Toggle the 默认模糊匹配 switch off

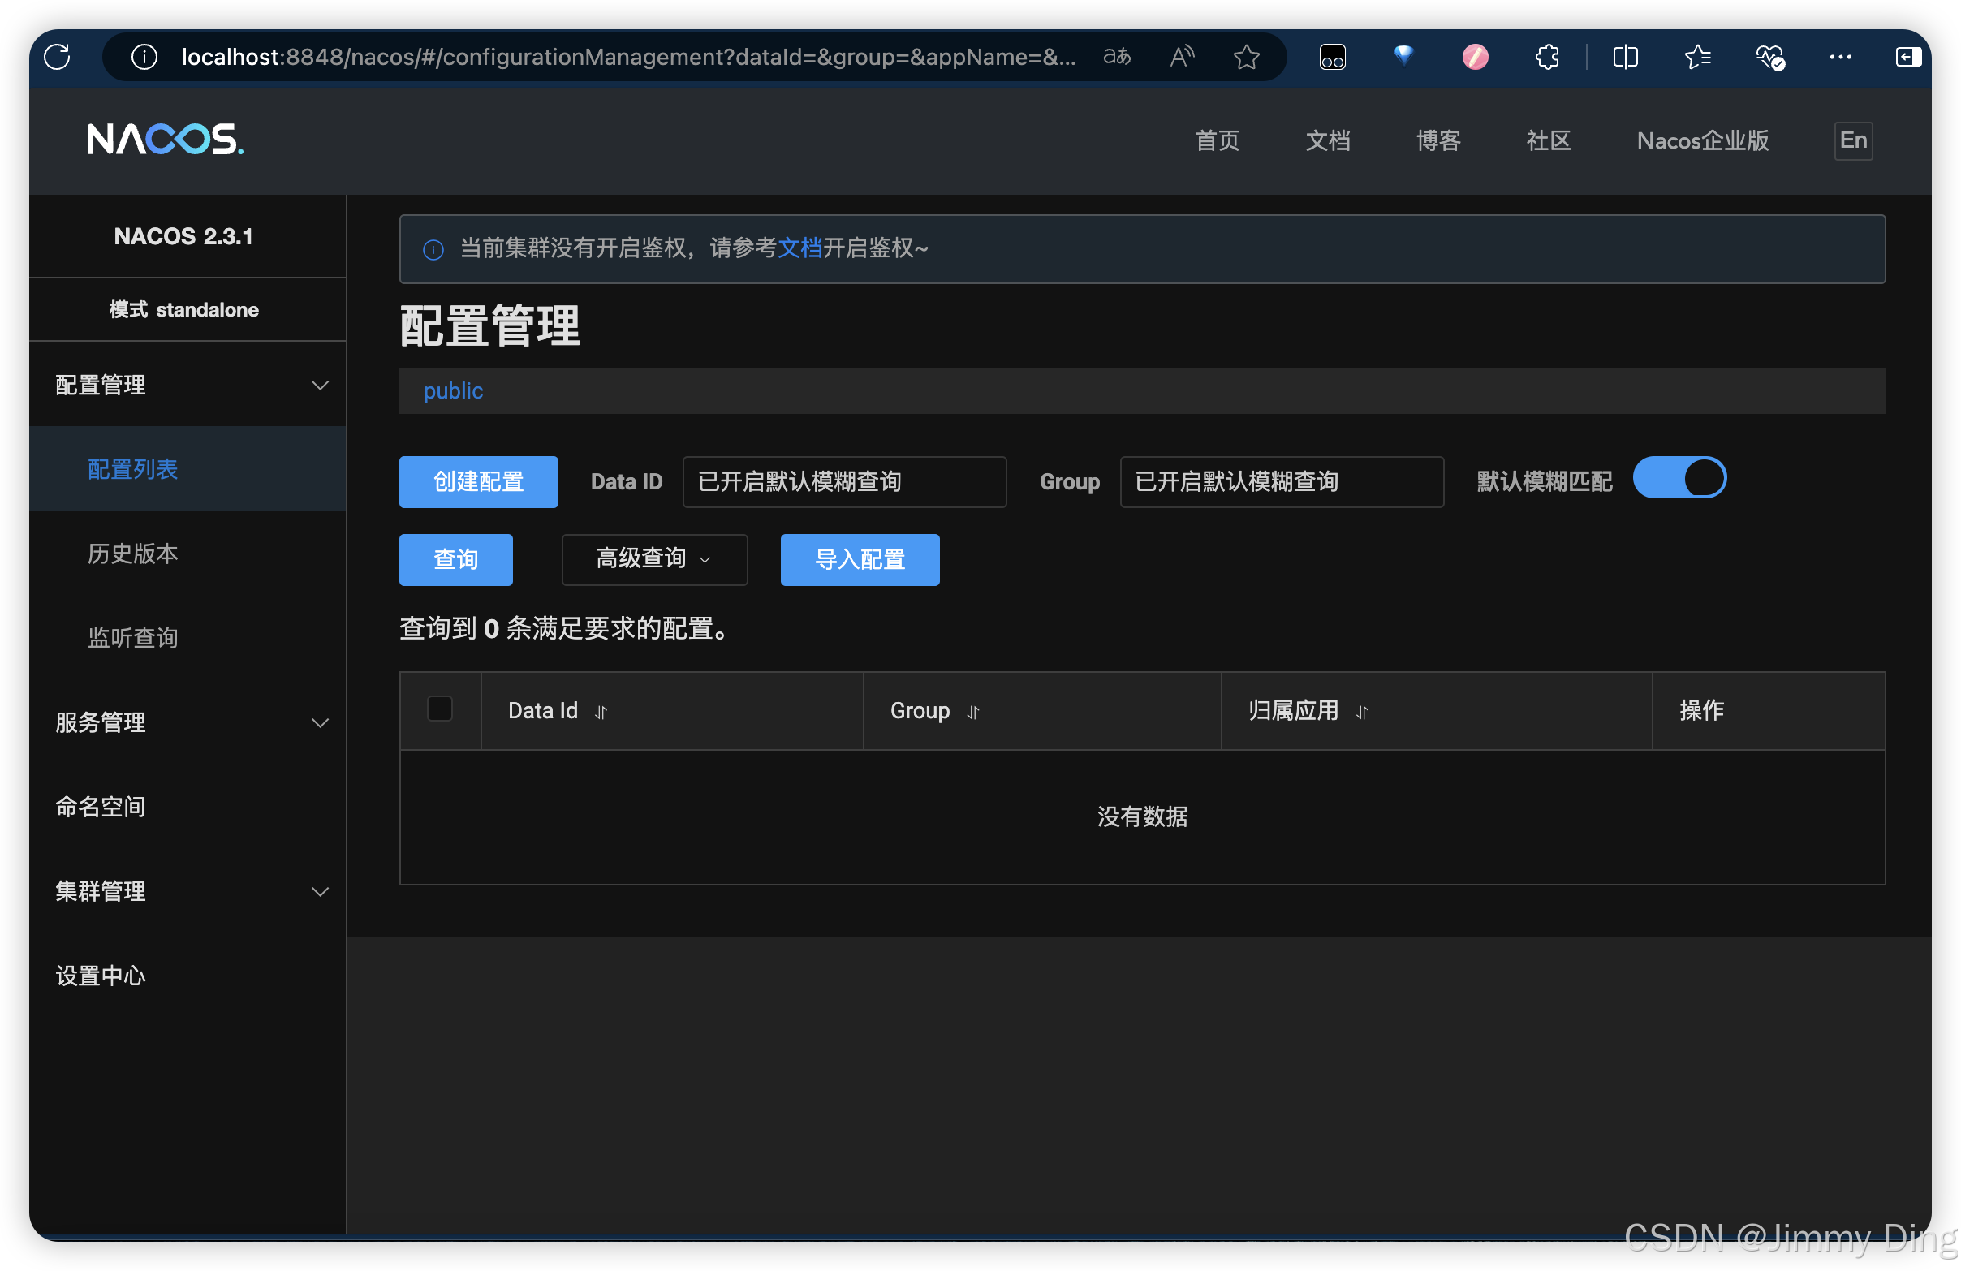pos(1680,478)
